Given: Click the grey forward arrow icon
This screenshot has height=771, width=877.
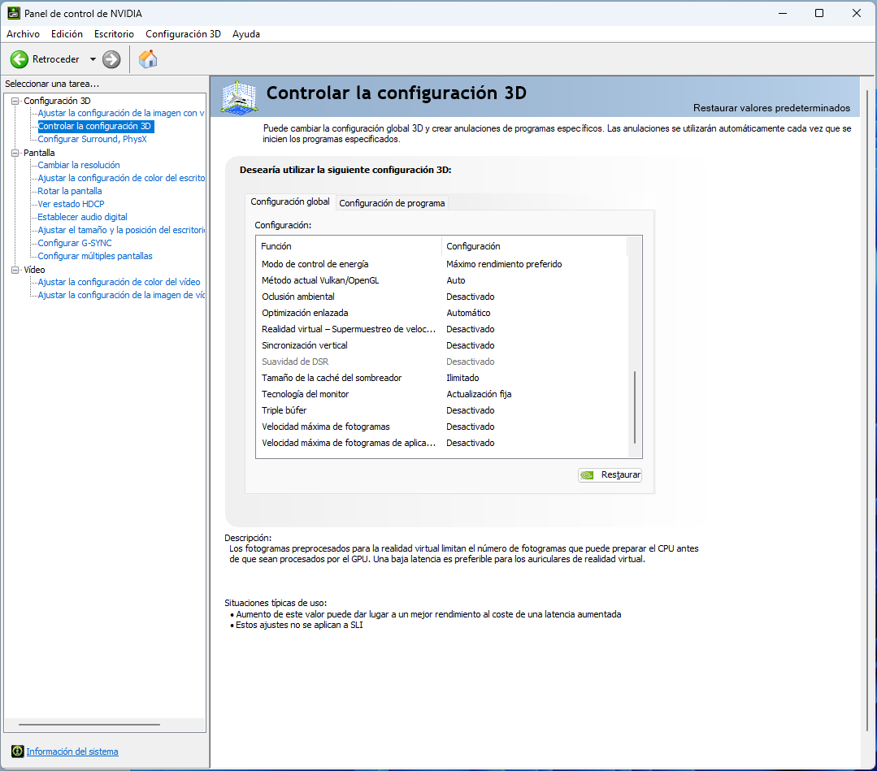Looking at the screenshot, I should [111, 59].
